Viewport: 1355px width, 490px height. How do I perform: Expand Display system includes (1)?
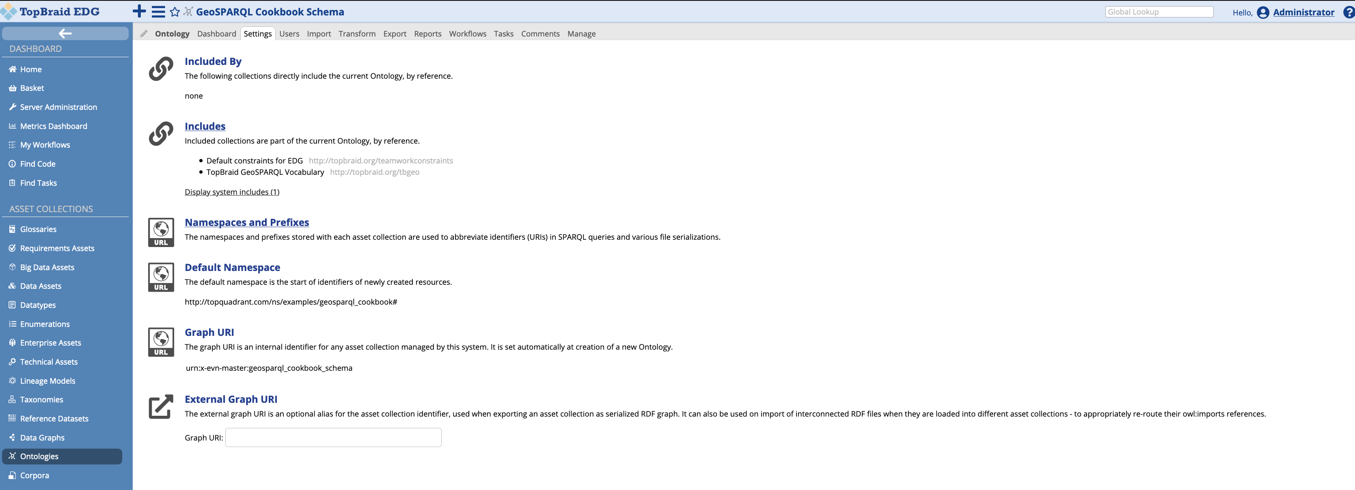pyautogui.click(x=232, y=192)
